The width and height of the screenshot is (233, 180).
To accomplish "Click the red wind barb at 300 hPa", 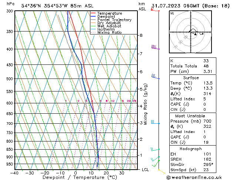I will pyautogui.click(x=154, y=10).
